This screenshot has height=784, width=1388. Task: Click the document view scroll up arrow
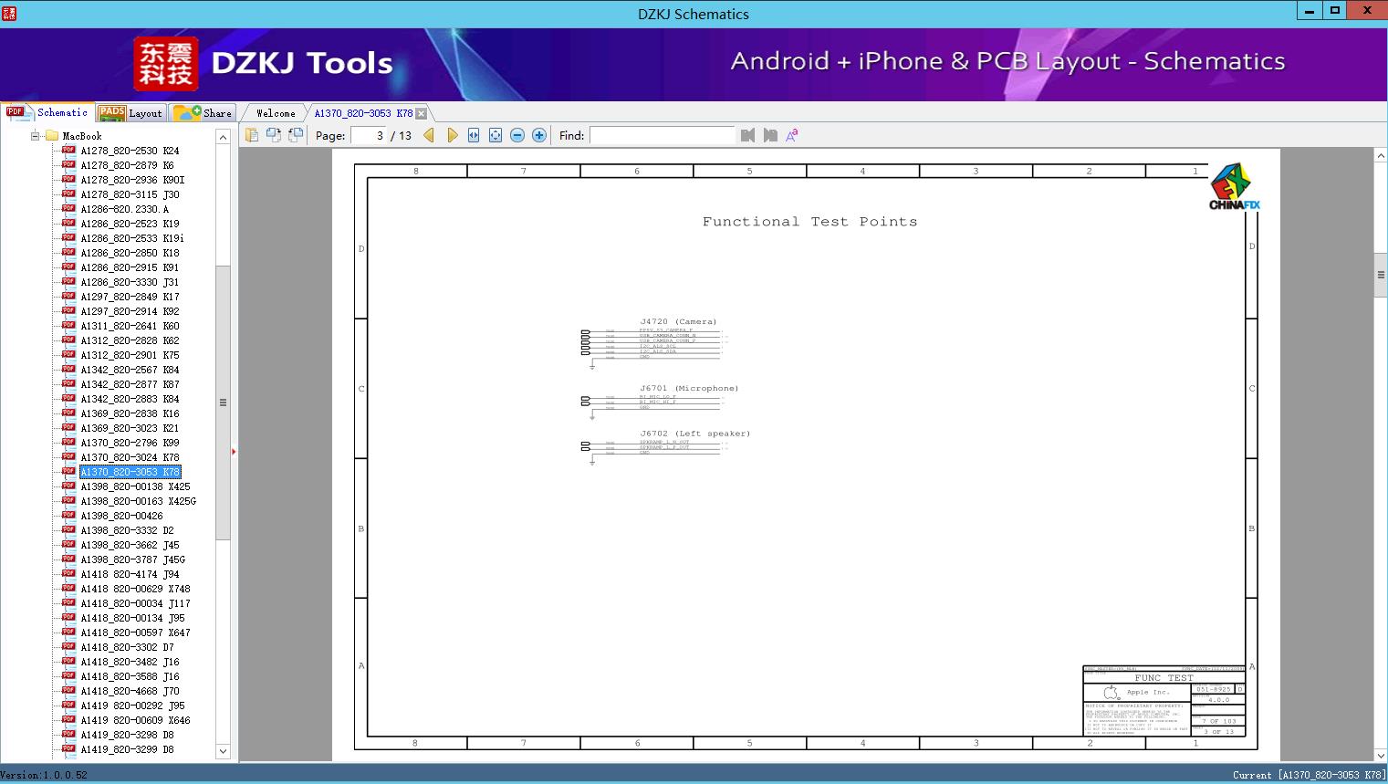click(x=1381, y=156)
